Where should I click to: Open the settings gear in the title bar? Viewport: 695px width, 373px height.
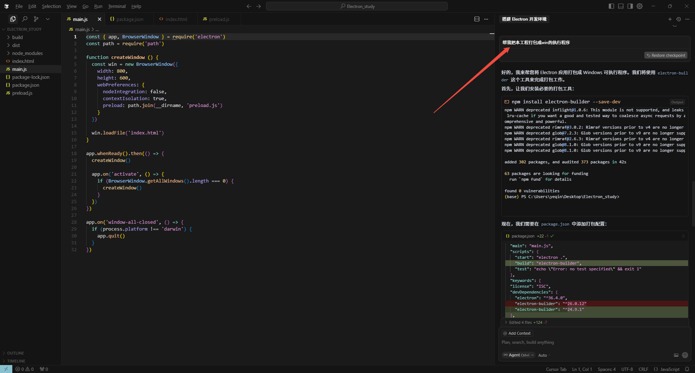640,6
